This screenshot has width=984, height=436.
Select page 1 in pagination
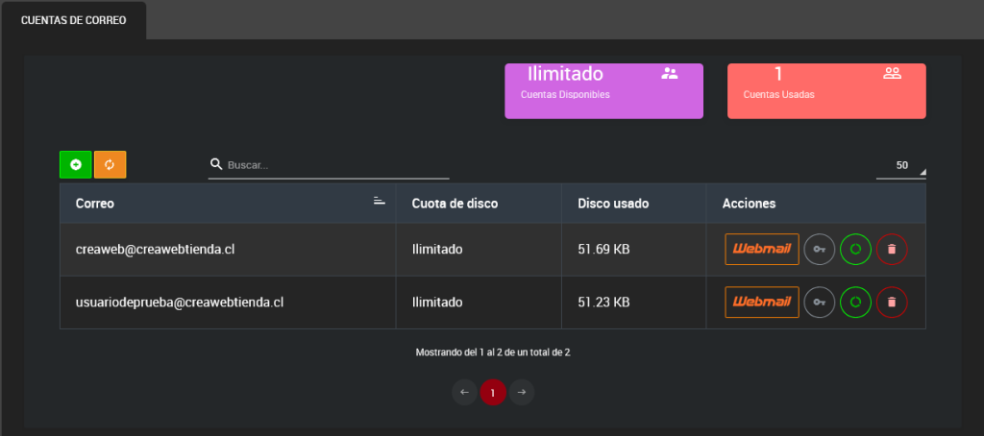493,392
